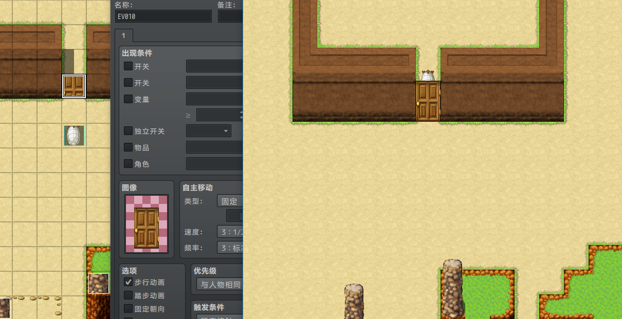Enable the first 开关 condition checkbox
Viewport: 622px width, 319px height.
click(129, 66)
